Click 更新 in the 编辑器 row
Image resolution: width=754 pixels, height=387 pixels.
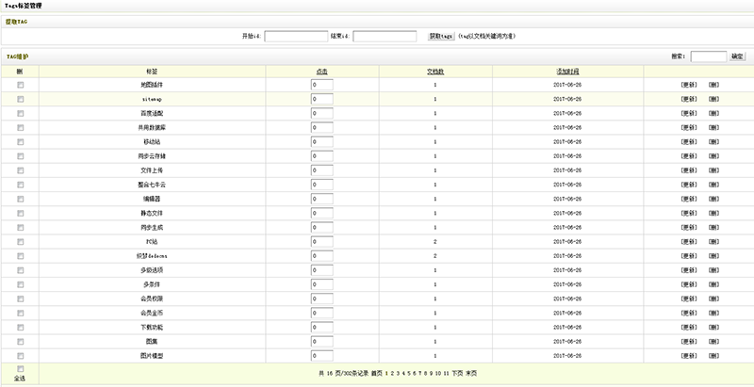(689, 200)
